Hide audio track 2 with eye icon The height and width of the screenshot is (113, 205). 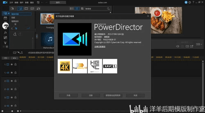click(x=12, y=89)
